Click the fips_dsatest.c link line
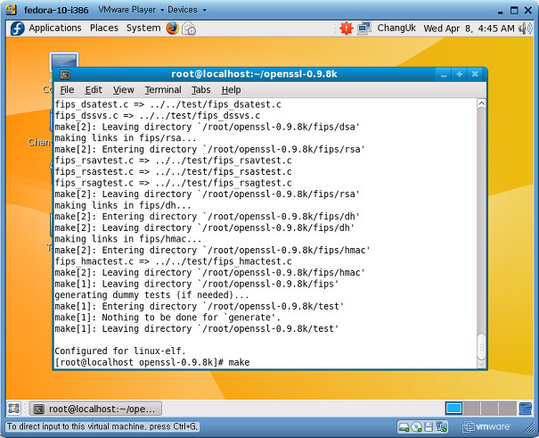Image resolution: width=539 pixels, height=438 pixels. (x=167, y=104)
